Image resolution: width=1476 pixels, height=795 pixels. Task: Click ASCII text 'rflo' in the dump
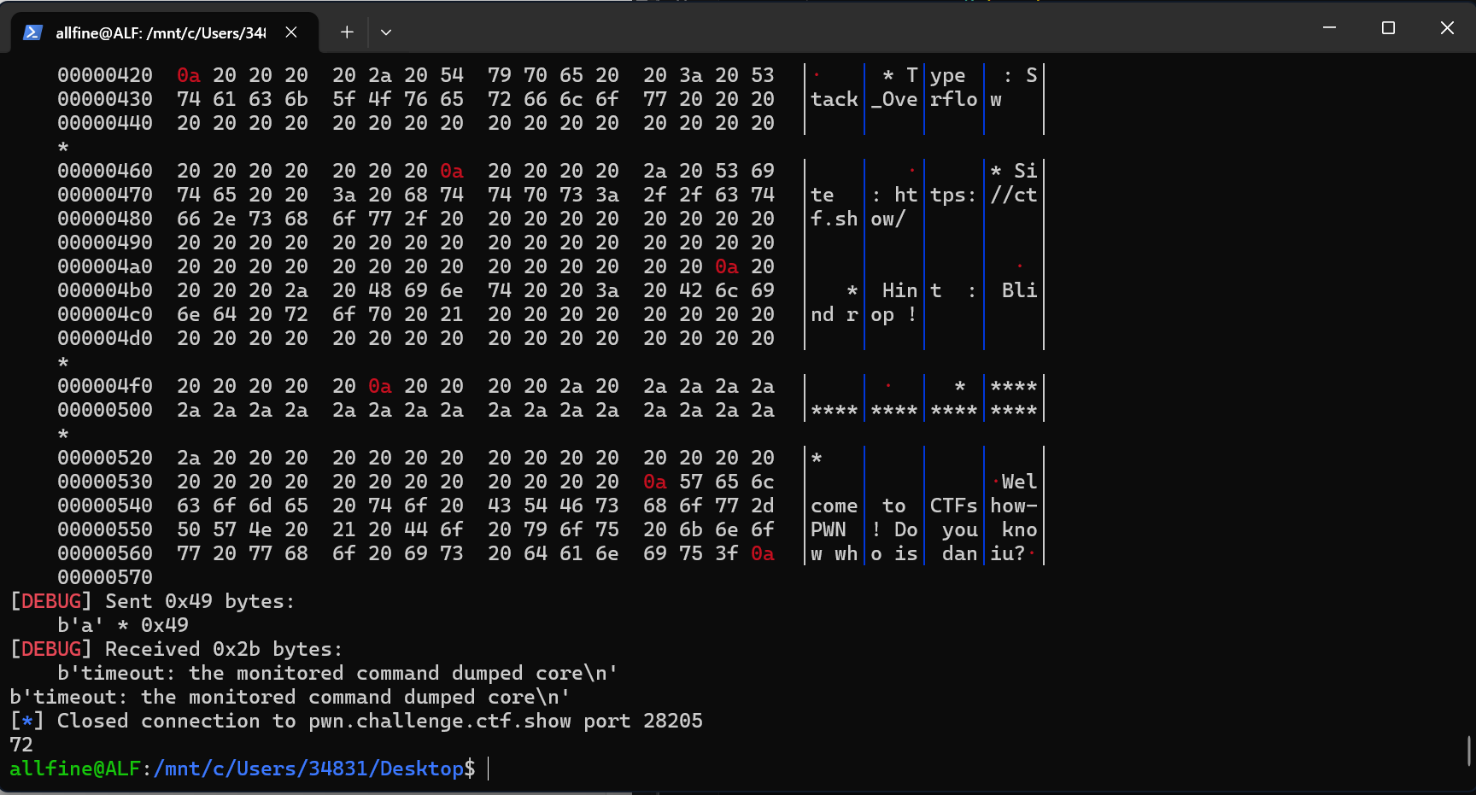954,99
